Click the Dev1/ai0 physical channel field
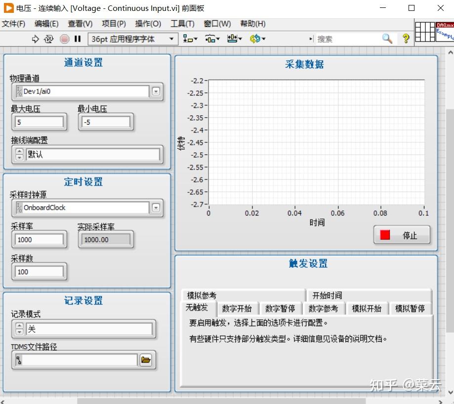The width and height of the screenshot is (454, 404). click(85, 91)
